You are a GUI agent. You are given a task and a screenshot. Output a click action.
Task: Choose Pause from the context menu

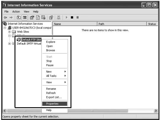pos(55,65)
